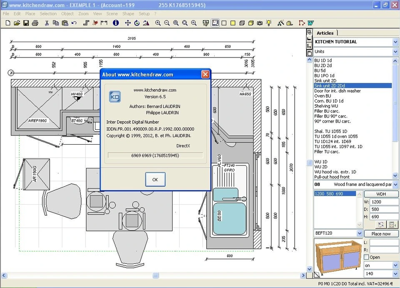This screenshot has width=400, height=288.
Task: Click the blue W icon in toolbar
Action: 310,23
